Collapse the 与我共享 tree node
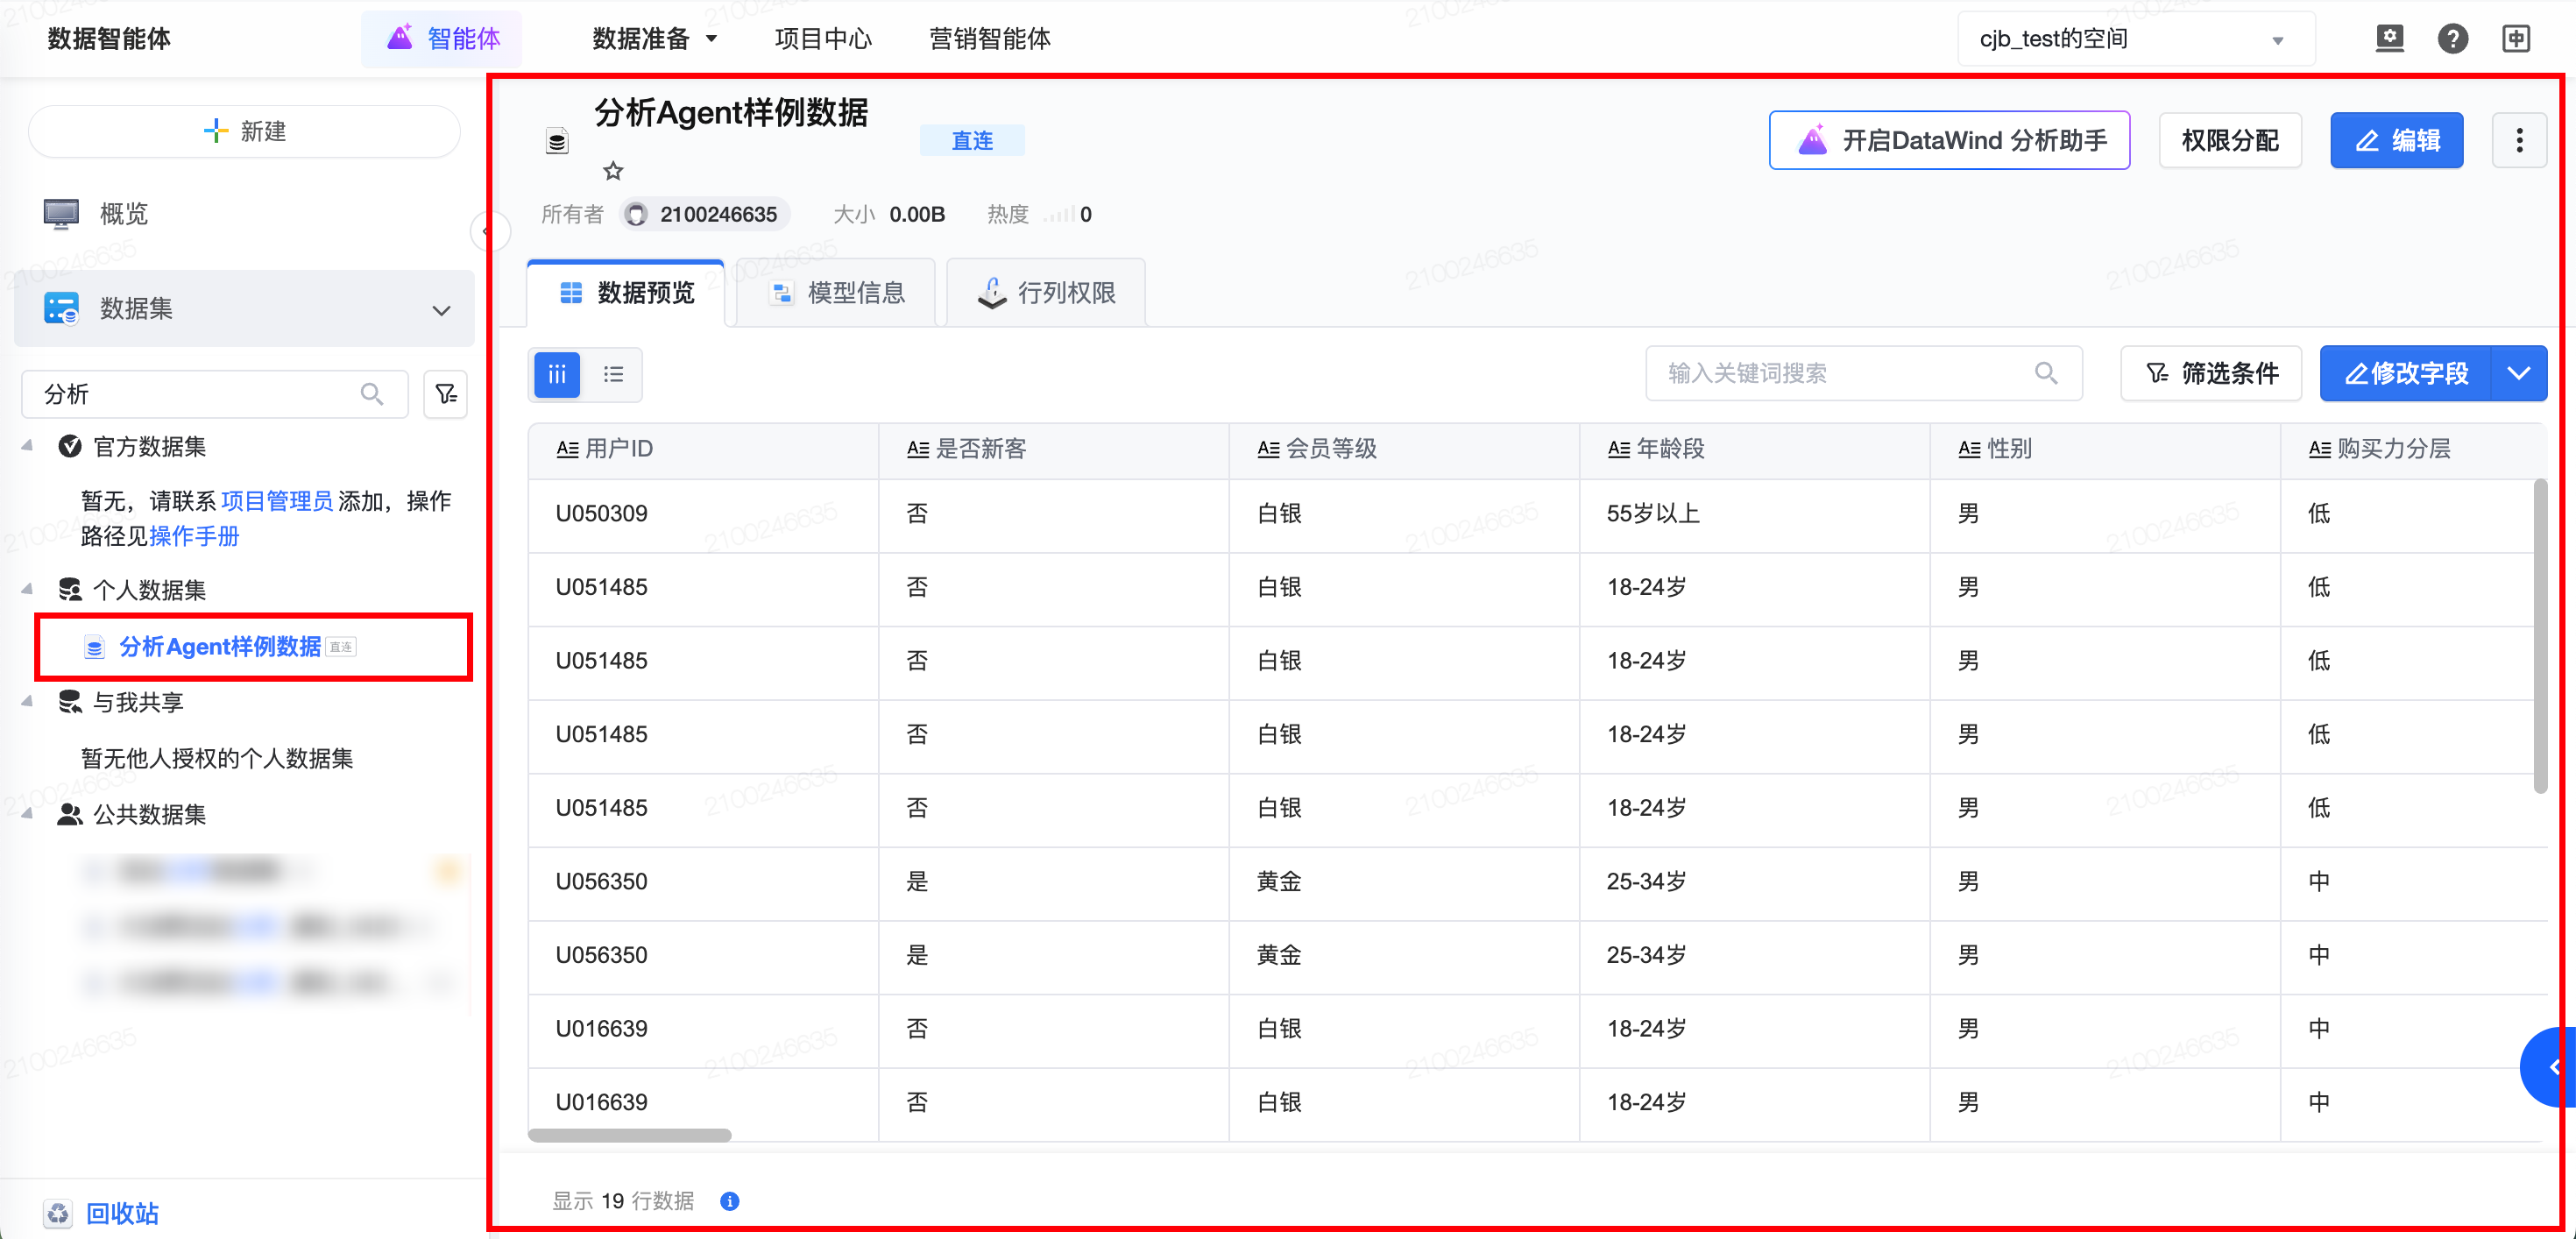This screenshot has height=1239, width=2576. (27, 702)
